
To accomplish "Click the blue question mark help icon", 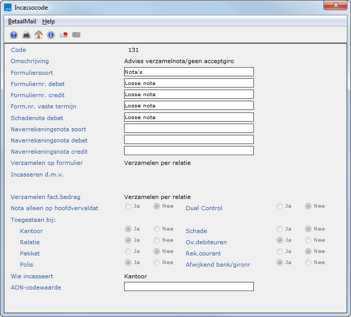I will (x=14, y=35).
